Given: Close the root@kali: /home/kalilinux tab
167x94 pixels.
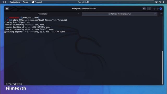Looking at the screenshot, I should point(155,14).
